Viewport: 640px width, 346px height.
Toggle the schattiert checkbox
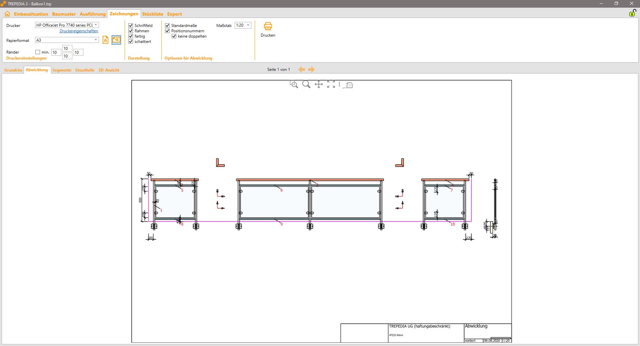(x=131, y=42)
